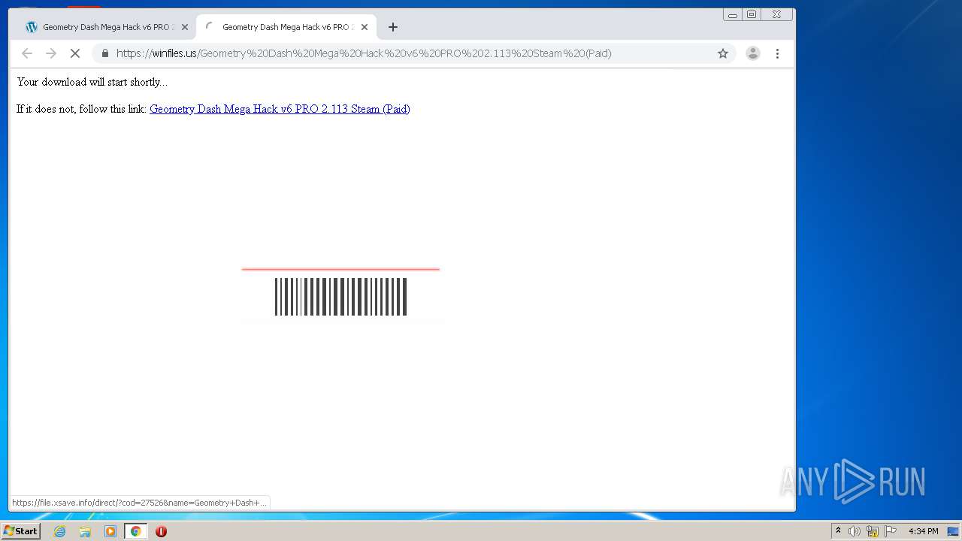Select the loading Geometry Dash tab

286,27
